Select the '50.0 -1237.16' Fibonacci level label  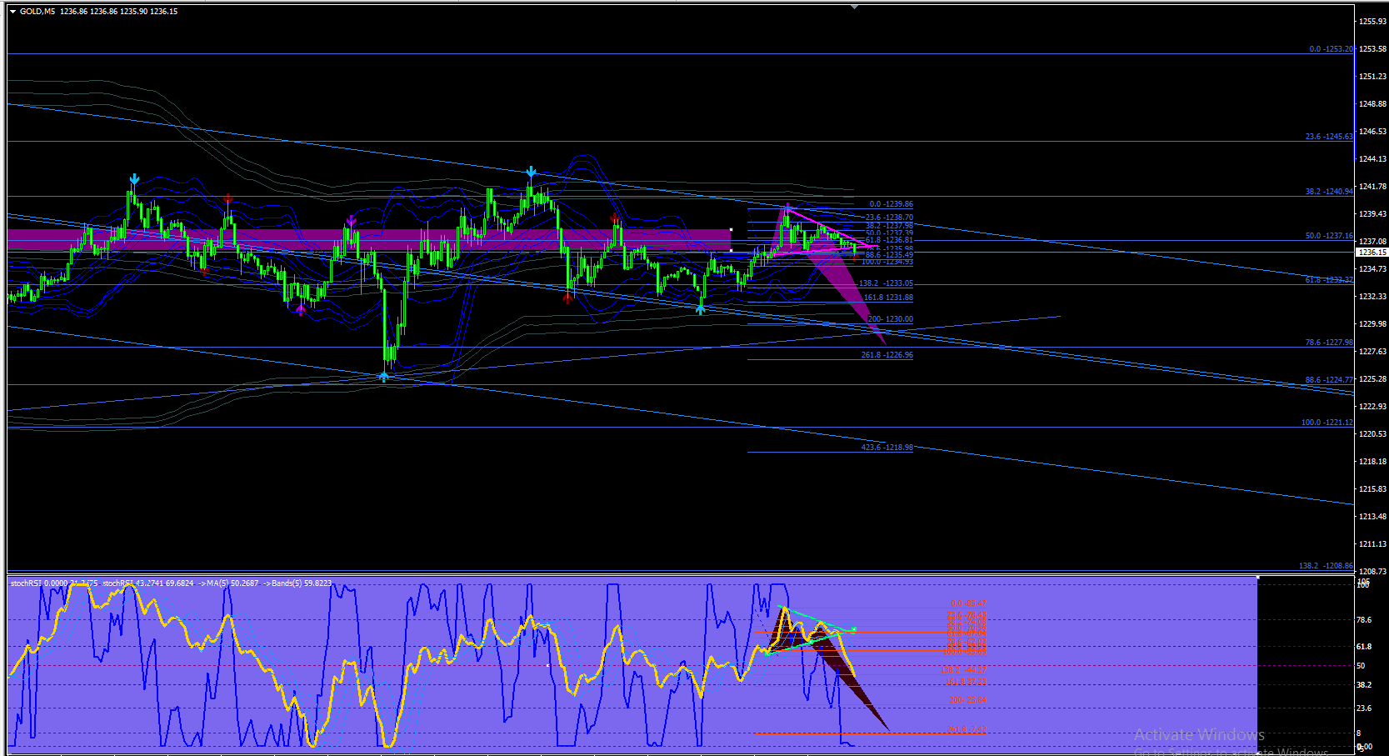(1329, 236)
